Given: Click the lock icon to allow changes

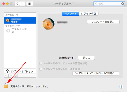Looking at the screenshot, I should [x=6, y=86].
